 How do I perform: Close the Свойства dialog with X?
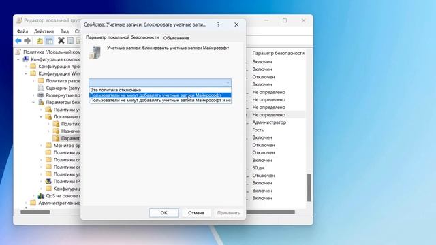point(236,24)
